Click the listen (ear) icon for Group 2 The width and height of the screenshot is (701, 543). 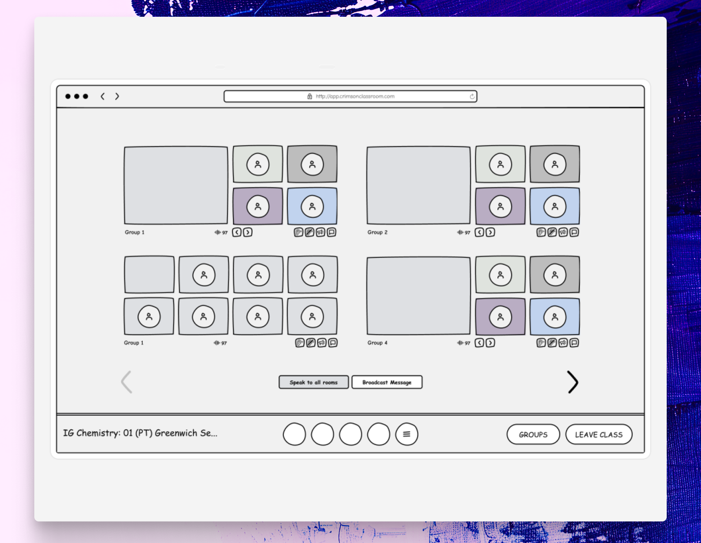(x=541, y=232)
